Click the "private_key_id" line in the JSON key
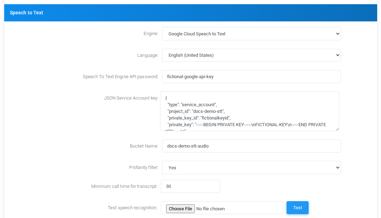Screen dimensions: 381x218 (199, 118)
